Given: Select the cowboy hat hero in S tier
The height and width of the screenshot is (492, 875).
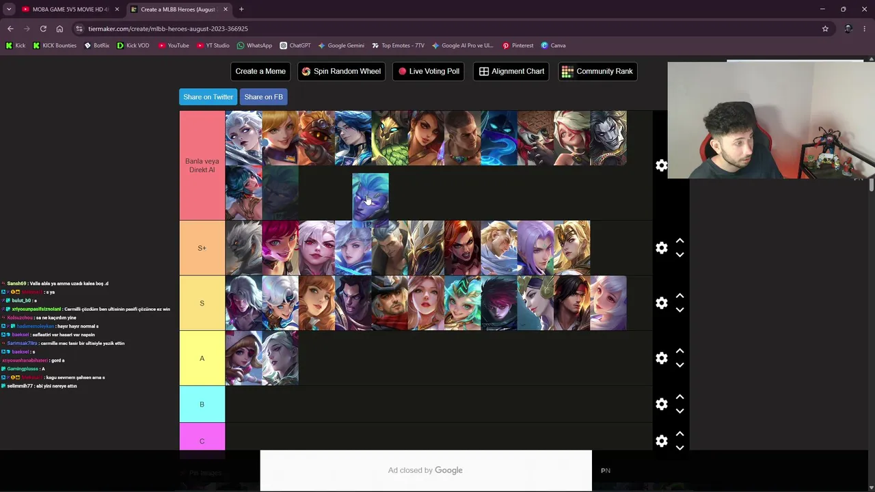Looking at the screenshot, I should click(x=389, y=303).
